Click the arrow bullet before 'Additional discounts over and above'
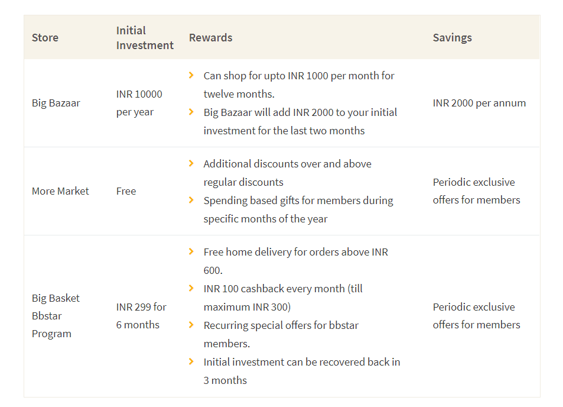Image resolution: width=563 pixels, height=407 pixels. point(191,164)
